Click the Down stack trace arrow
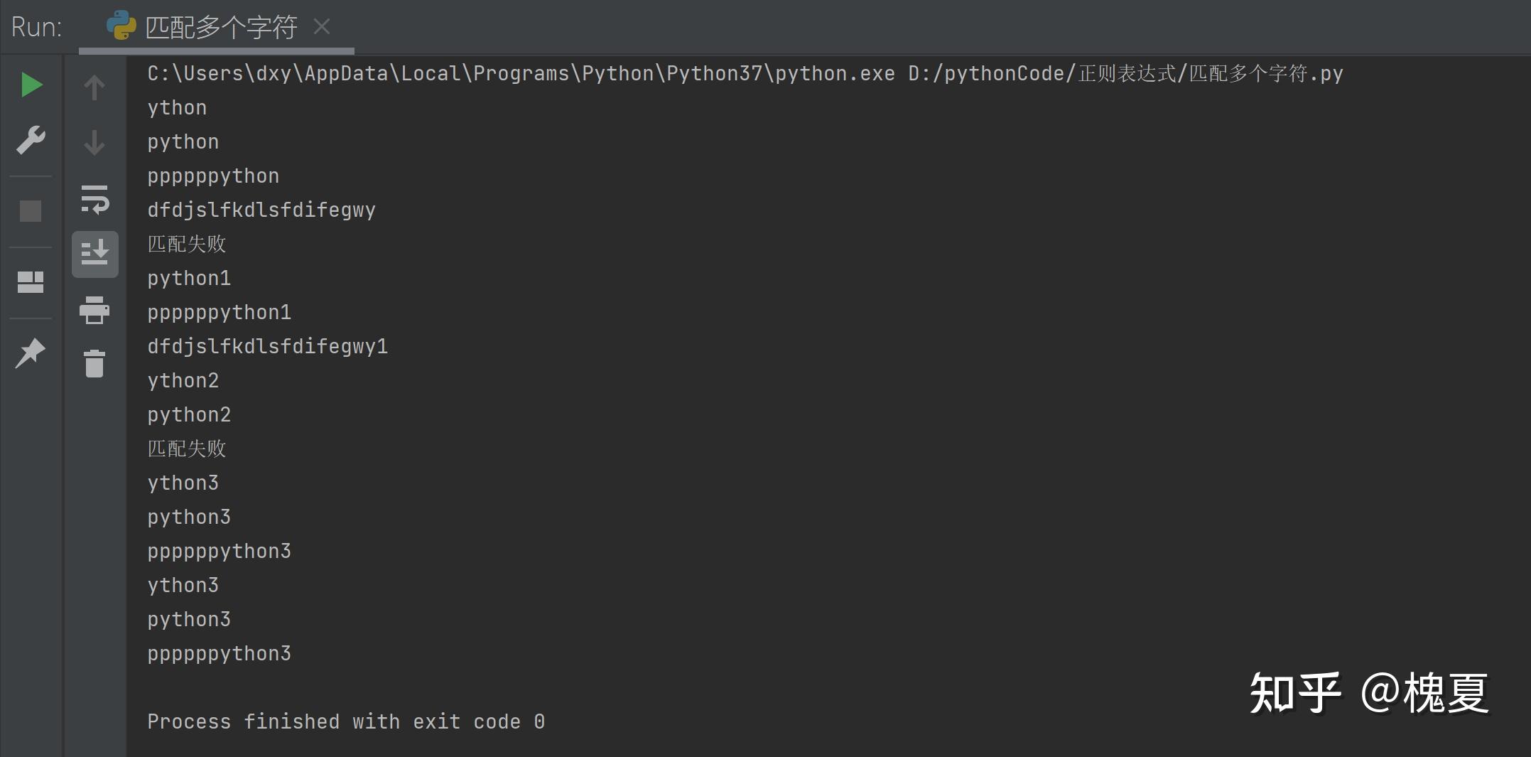This screenshot has height=757, width=1531. [x=94, y=142]
